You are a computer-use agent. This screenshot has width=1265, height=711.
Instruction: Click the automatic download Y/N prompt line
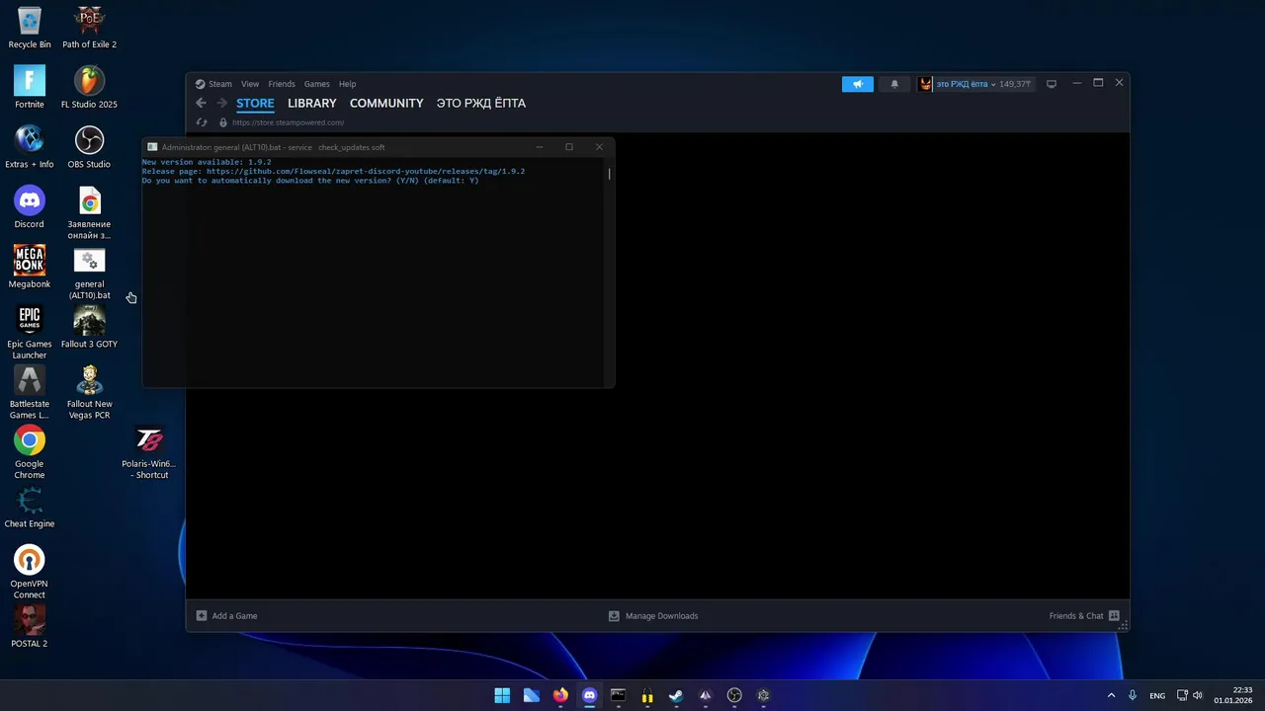pos(310,181)
